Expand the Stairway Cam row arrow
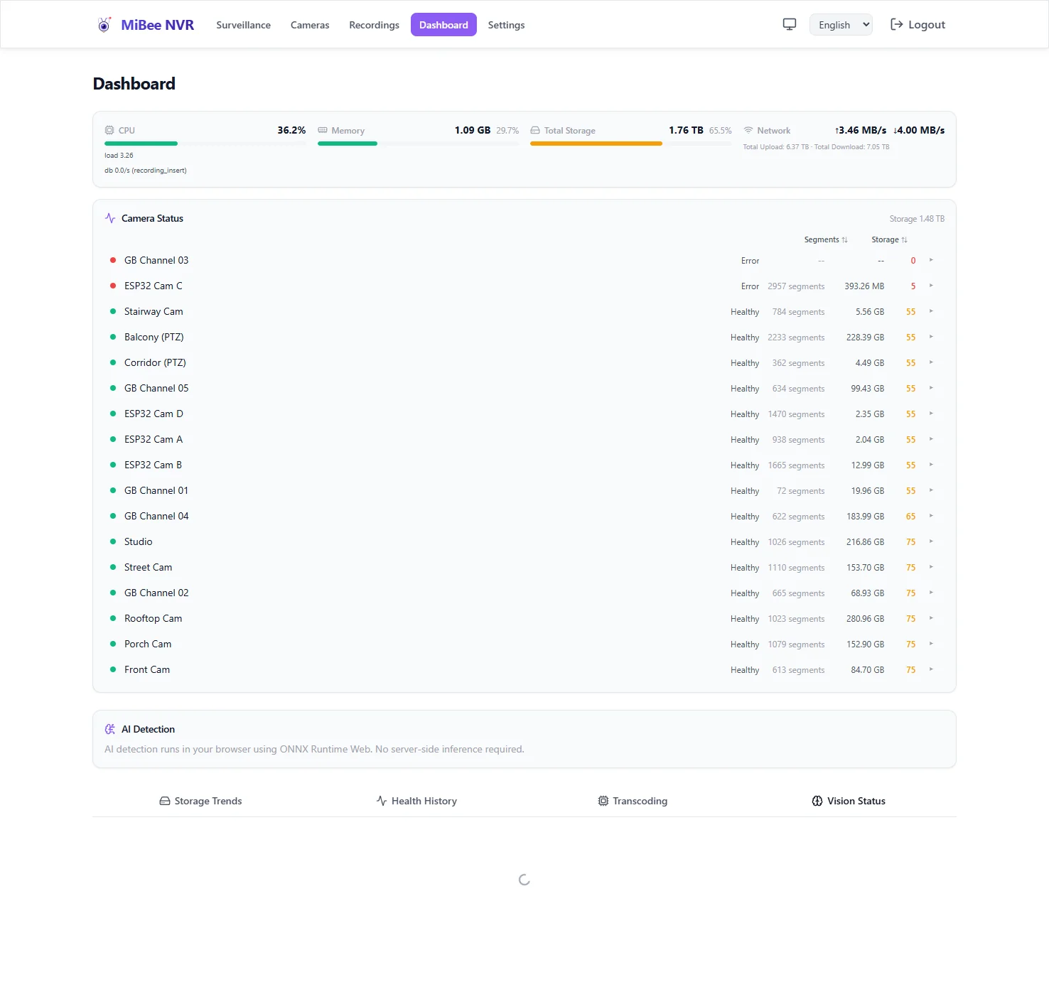1049x982 pixels. (x=931, y=311)
